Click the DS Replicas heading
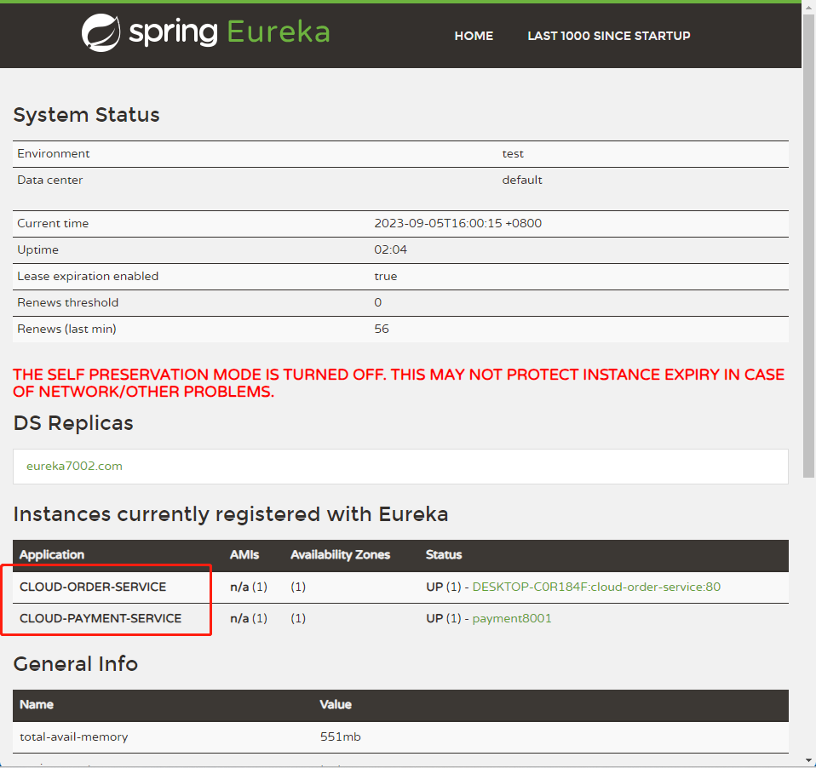Image resolution: width=816 pixels, height=768 pixels. 73,423
